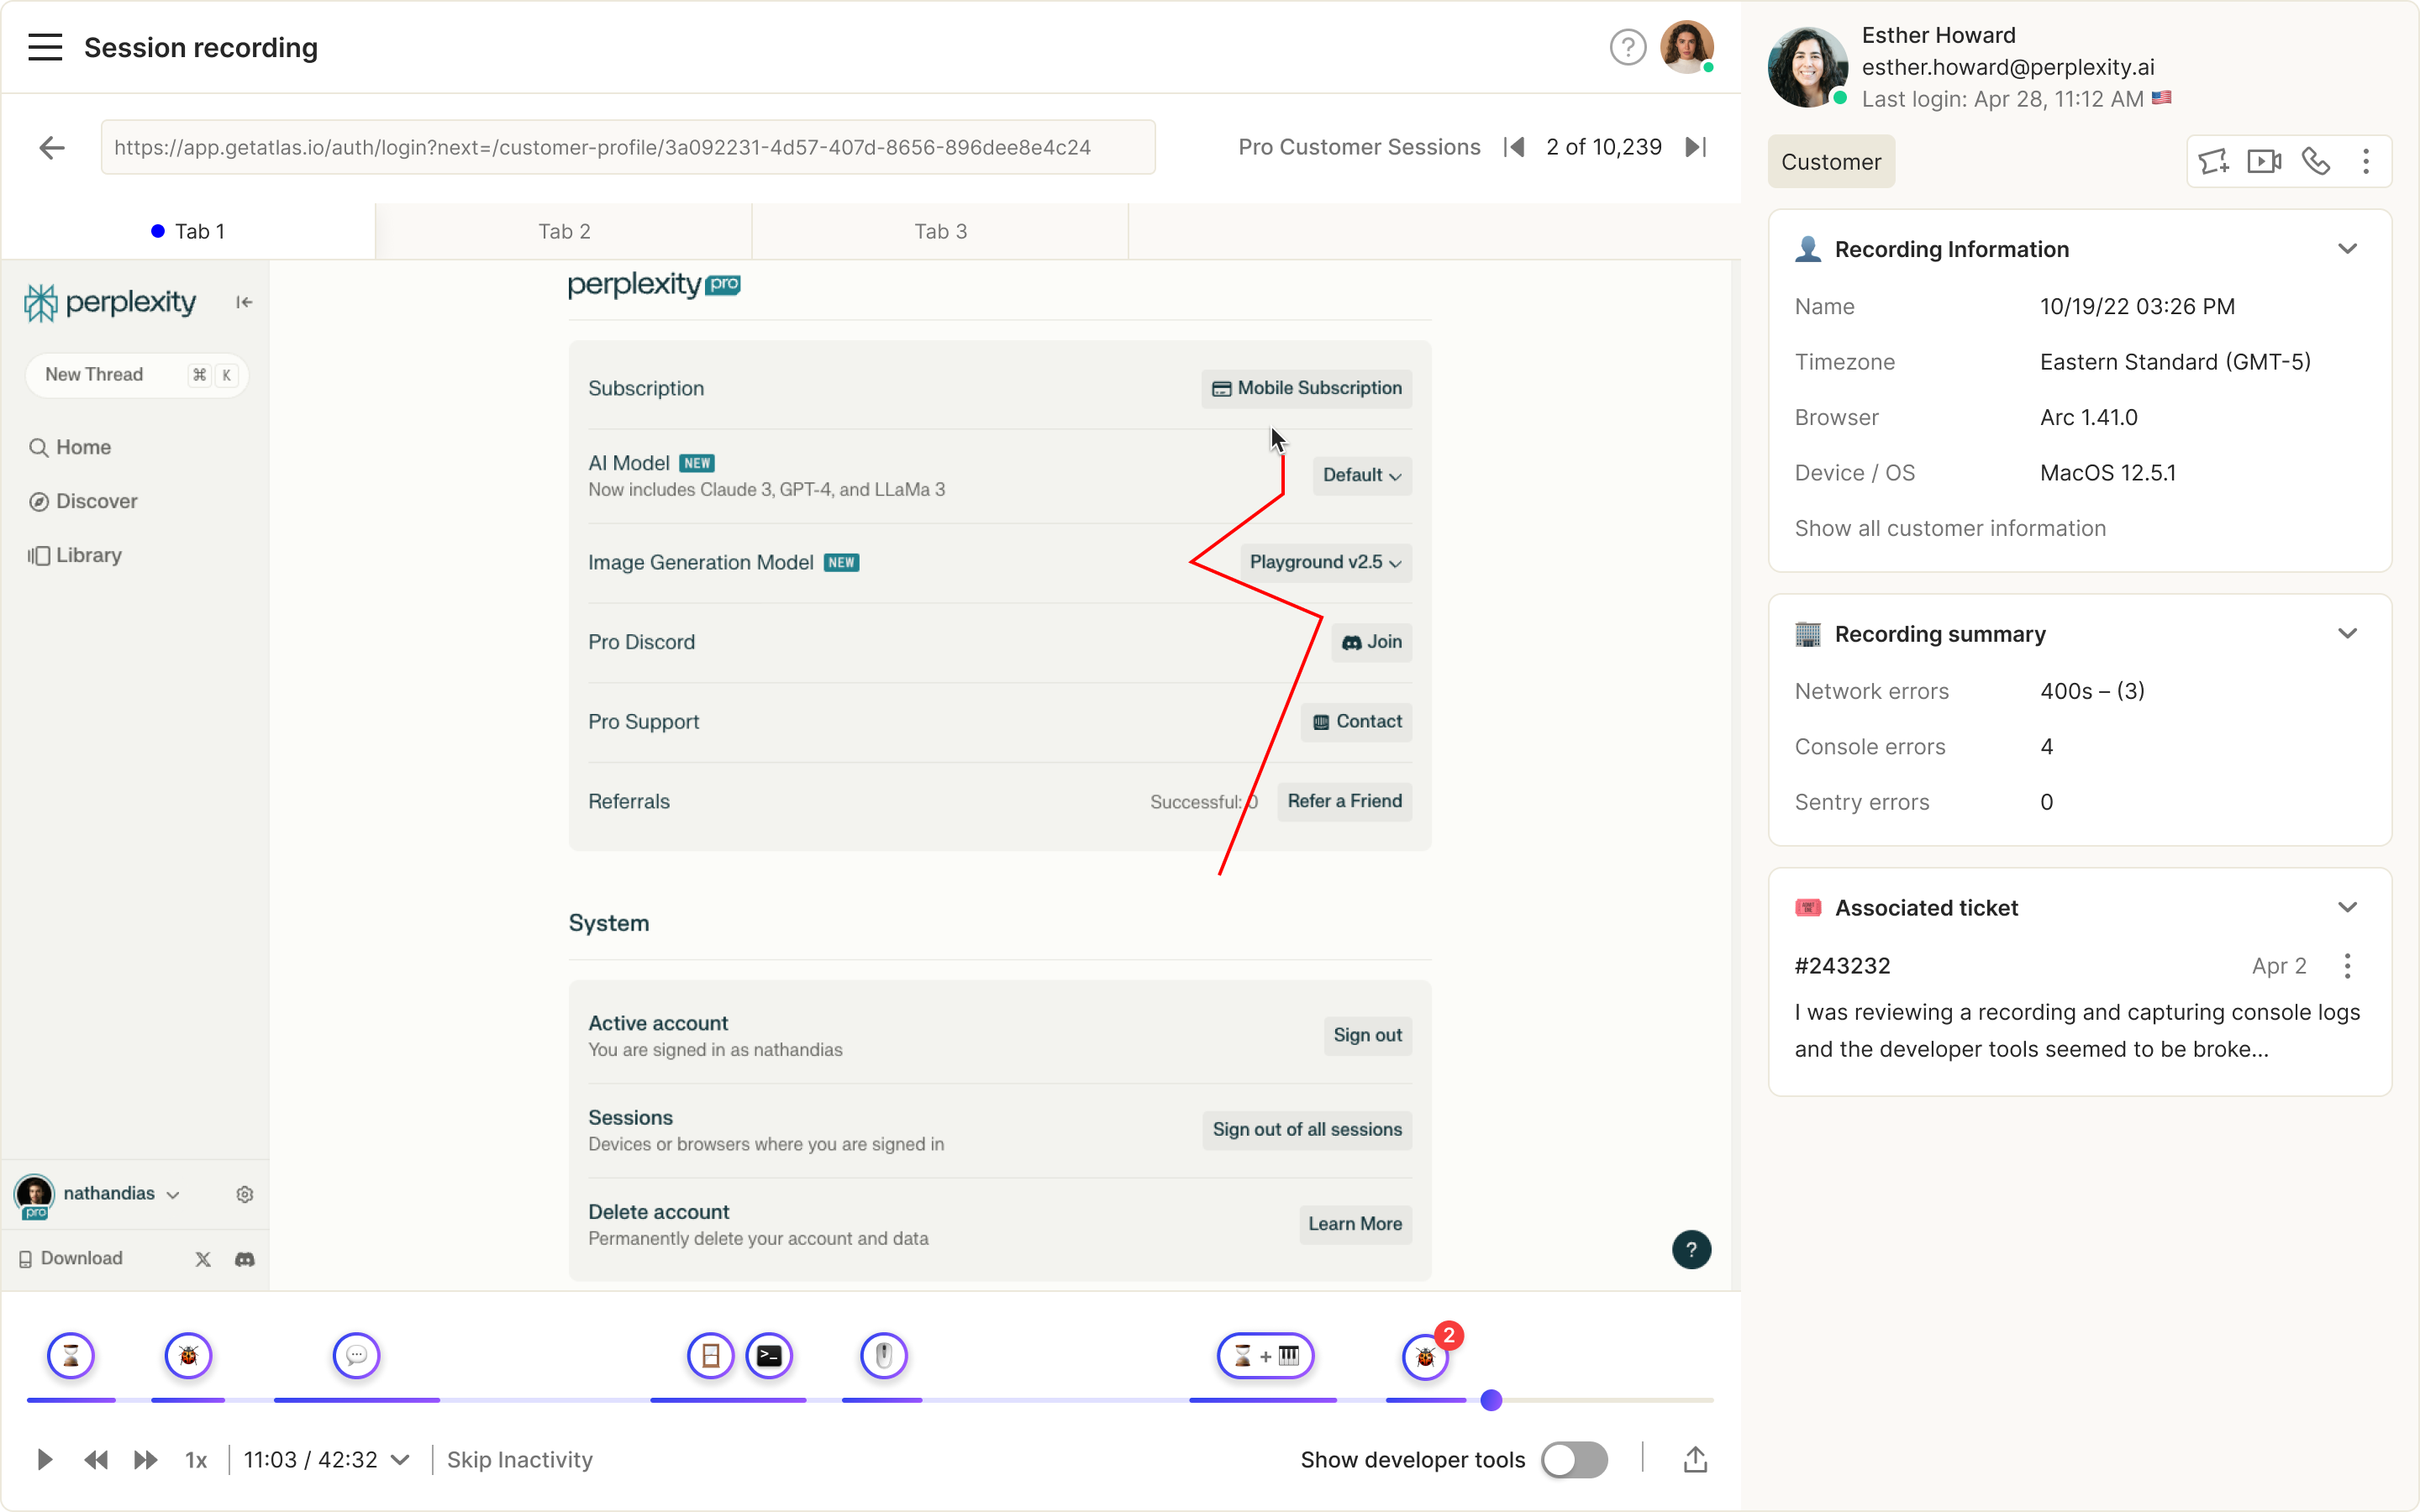
Task: Click the session URL field
Action: 627,147
